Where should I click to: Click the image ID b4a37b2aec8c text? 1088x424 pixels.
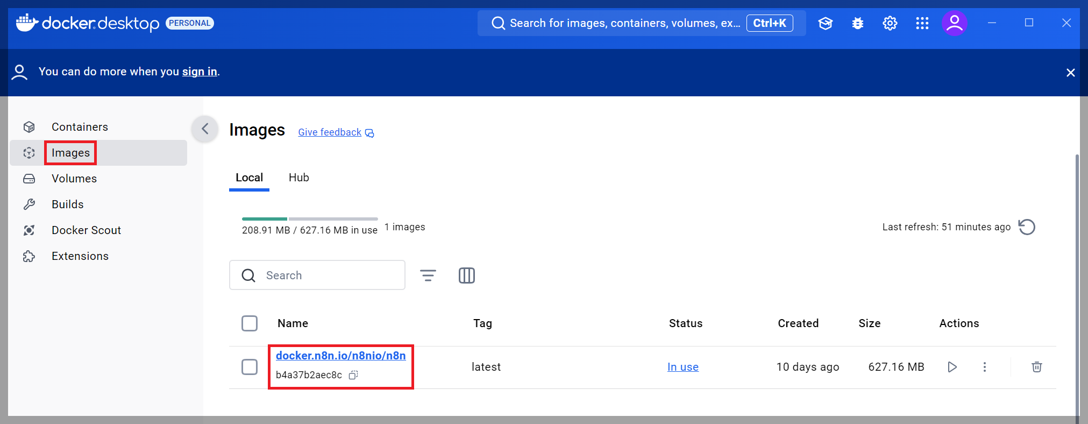click(x=309, y=375)
